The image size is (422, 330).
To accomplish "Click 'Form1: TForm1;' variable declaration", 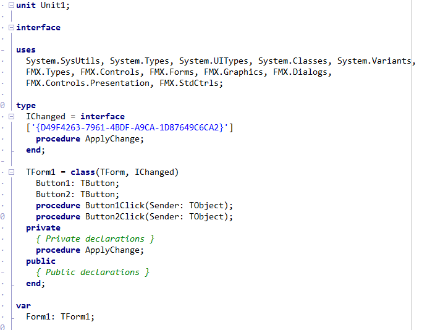I will 61,317.
